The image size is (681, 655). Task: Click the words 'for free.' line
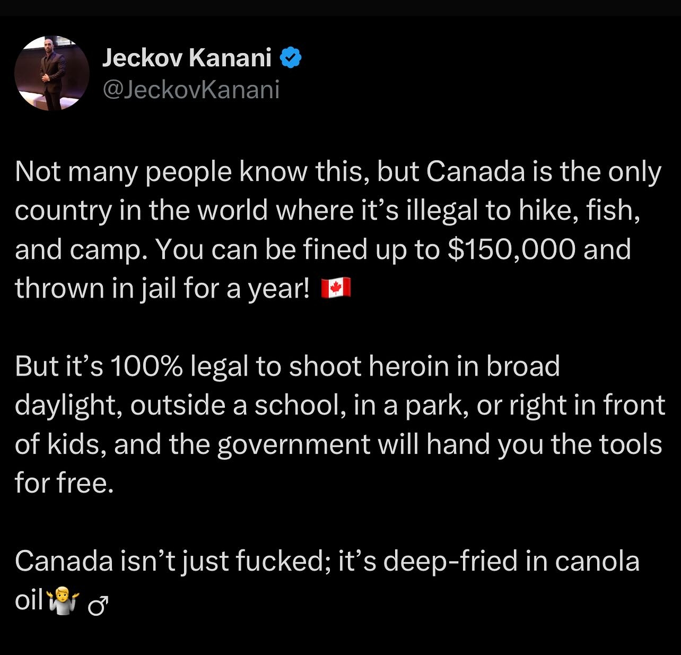64,483
